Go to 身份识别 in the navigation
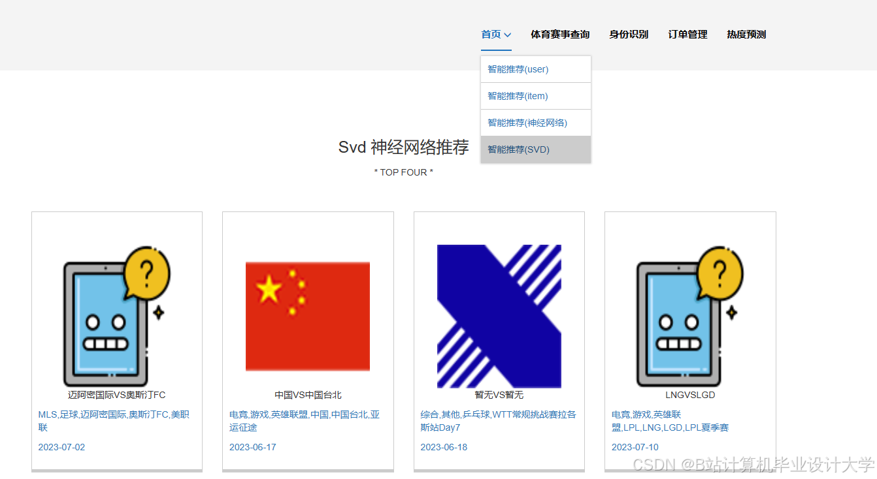 [x=629, y=35]
